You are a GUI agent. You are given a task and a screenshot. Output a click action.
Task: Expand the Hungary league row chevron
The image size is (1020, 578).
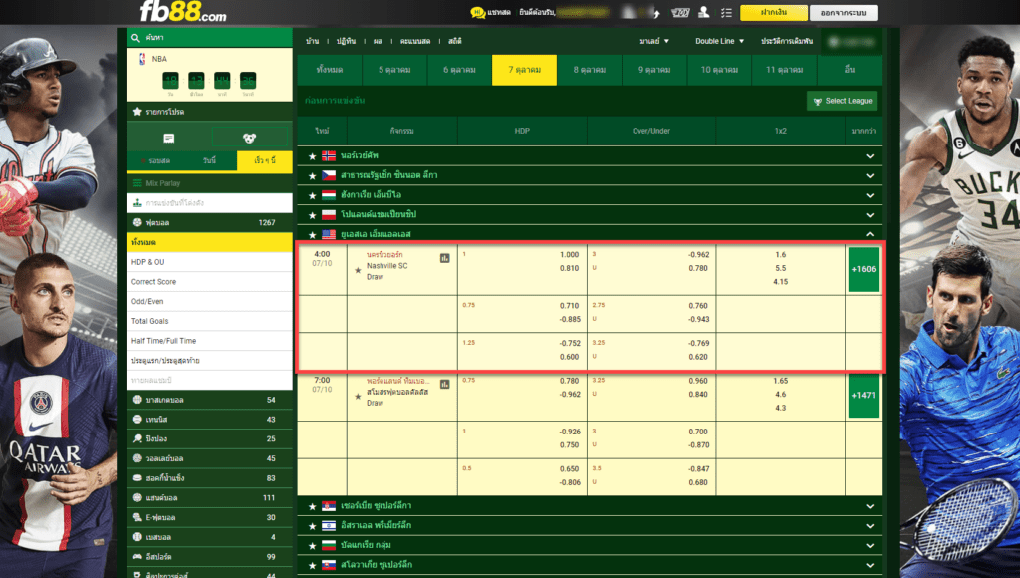point(870,195)
